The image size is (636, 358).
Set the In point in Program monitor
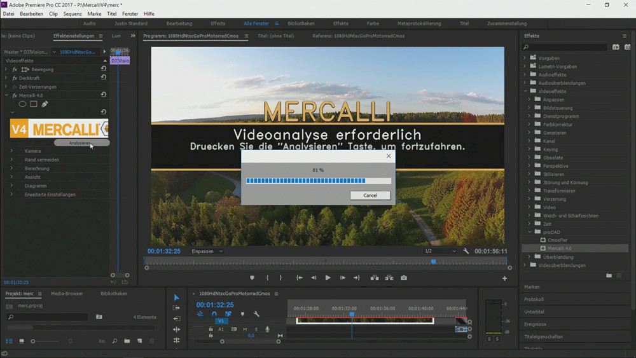click(x=267, y=278)
